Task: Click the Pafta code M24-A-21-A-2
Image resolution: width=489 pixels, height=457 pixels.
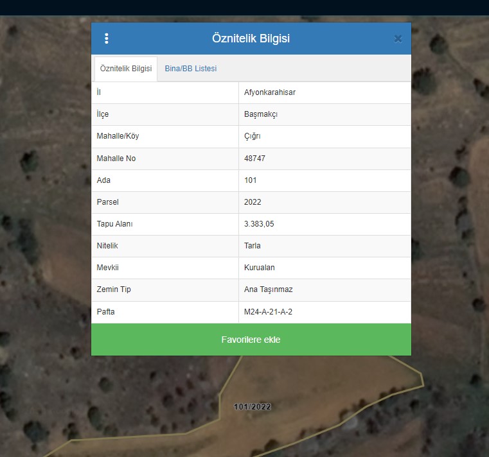Action: [x=272, y=312]
